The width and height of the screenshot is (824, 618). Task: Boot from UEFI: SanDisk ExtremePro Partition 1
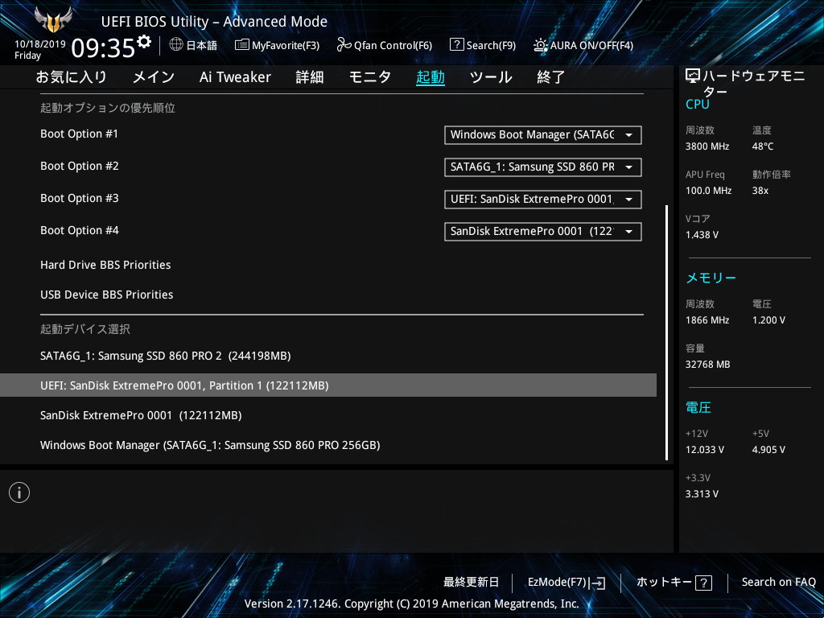point(328,385)
